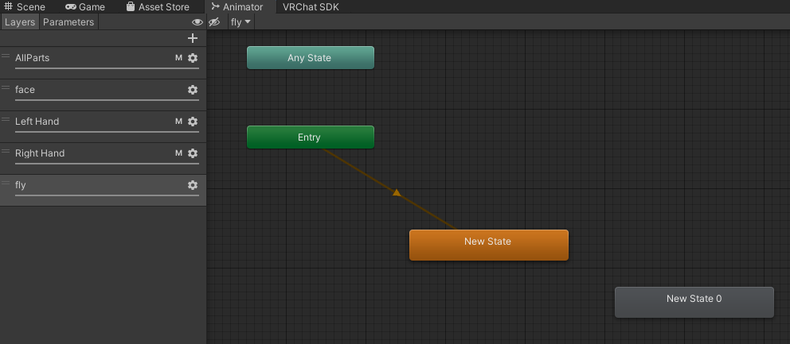Image resolution: width=790 pixels, height=344 pixels.
Task: Select the gray New State 0 node
Action: pos(694,302)
